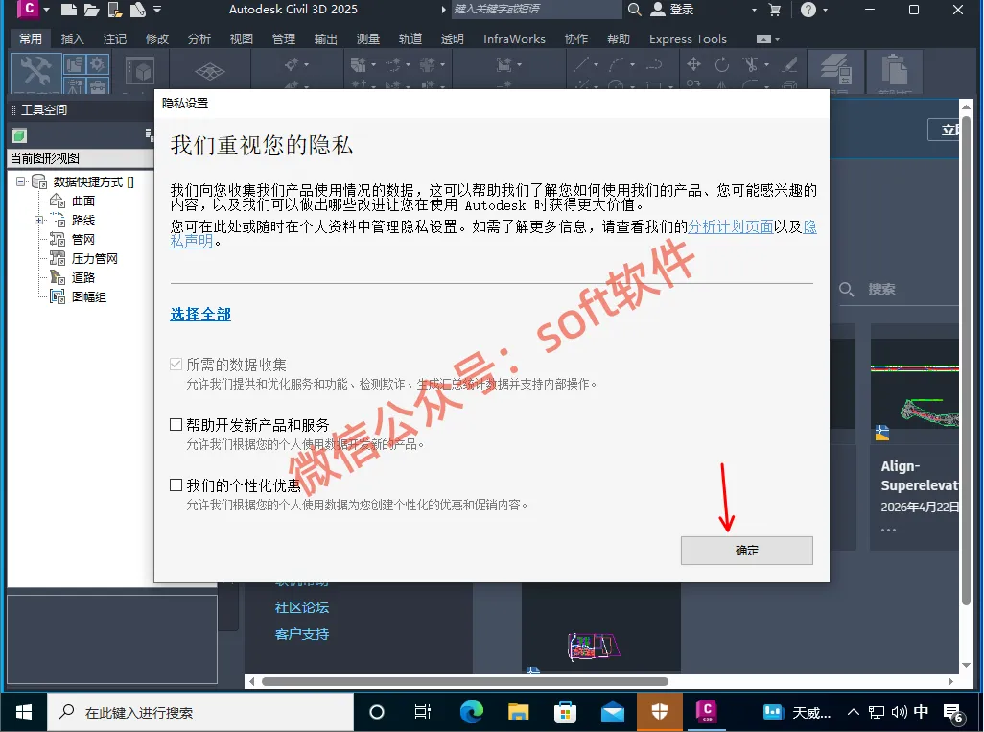984x732 pixels.
Task: Click the help question mark icon
Action: [808, 10]
